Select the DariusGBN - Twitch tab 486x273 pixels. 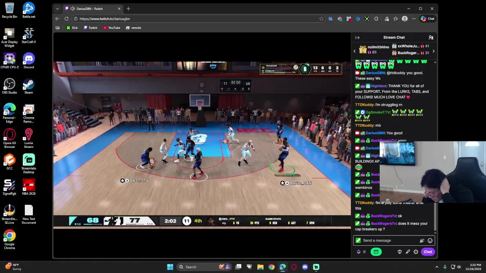[93, 9]
